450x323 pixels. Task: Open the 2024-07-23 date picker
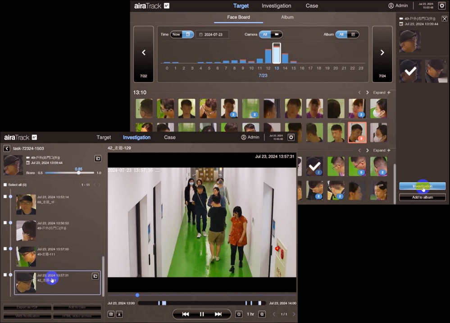click(x=212, y=34)
